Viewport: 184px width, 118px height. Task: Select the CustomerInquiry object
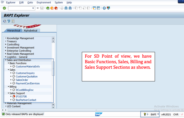tap(25, 73)
